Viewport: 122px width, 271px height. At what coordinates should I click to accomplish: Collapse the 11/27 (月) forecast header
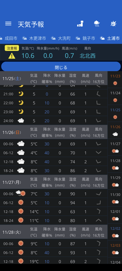point(54,182)
